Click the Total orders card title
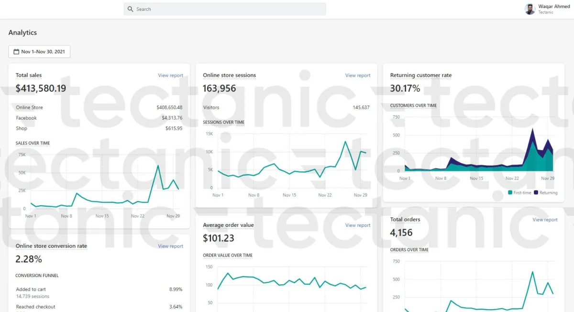574x312 pixels. (x=405, y=220)
